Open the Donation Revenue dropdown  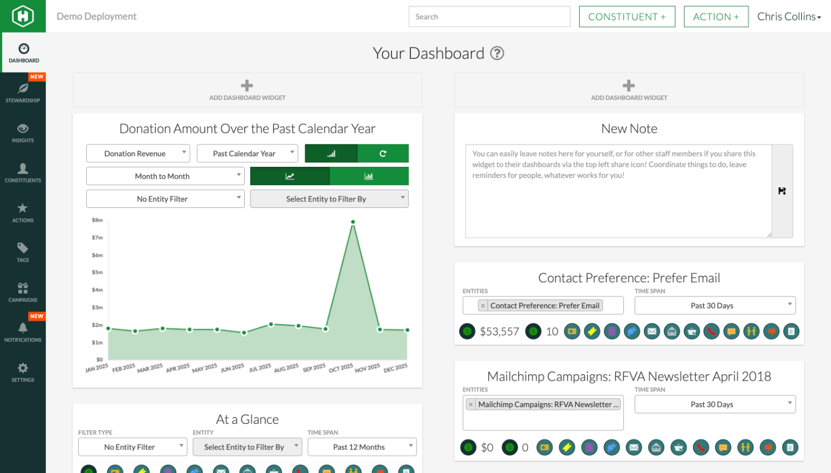tap(138, 154)
